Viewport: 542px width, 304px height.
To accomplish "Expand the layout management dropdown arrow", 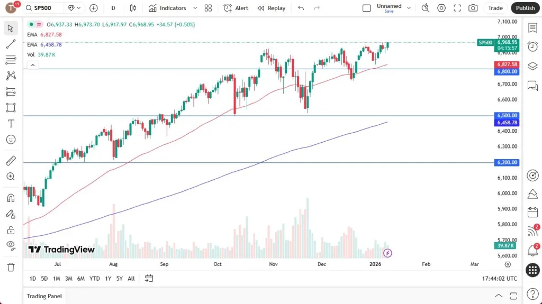I will [409, 8].
